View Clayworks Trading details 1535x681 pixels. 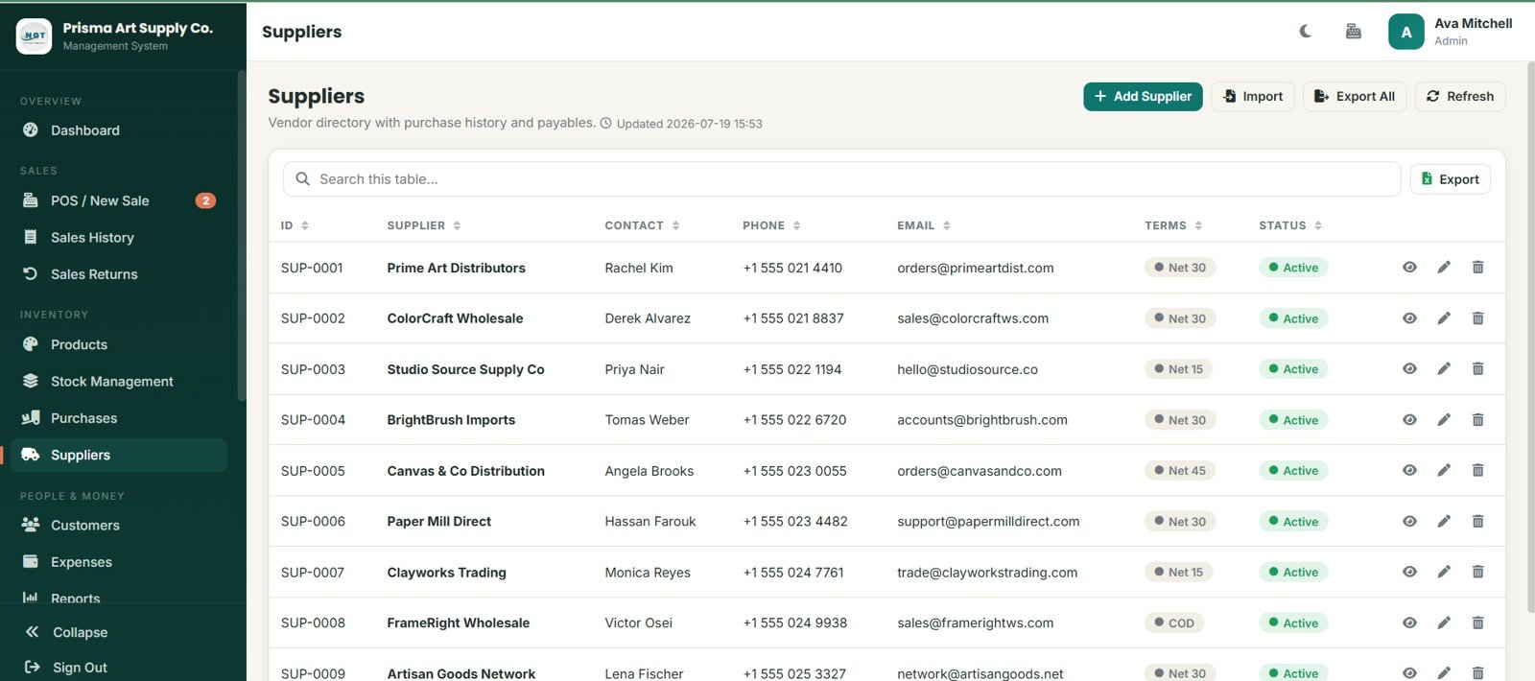pos(1409,573)
